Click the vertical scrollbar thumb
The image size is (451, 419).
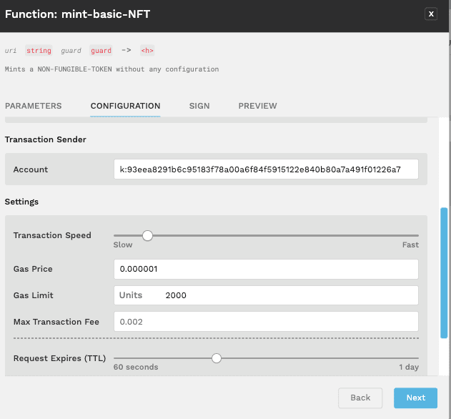pos(444,272)
